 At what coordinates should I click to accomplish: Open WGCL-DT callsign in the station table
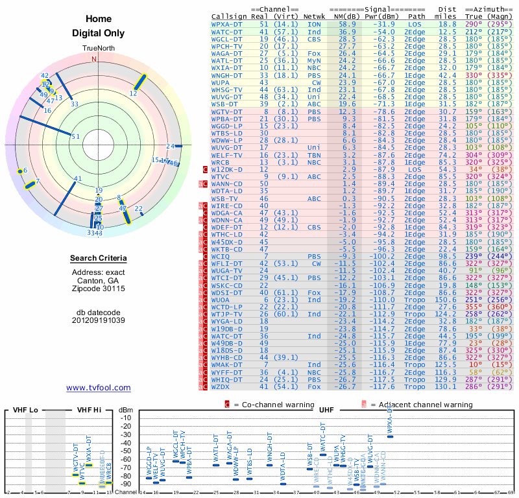click(226, 39)
